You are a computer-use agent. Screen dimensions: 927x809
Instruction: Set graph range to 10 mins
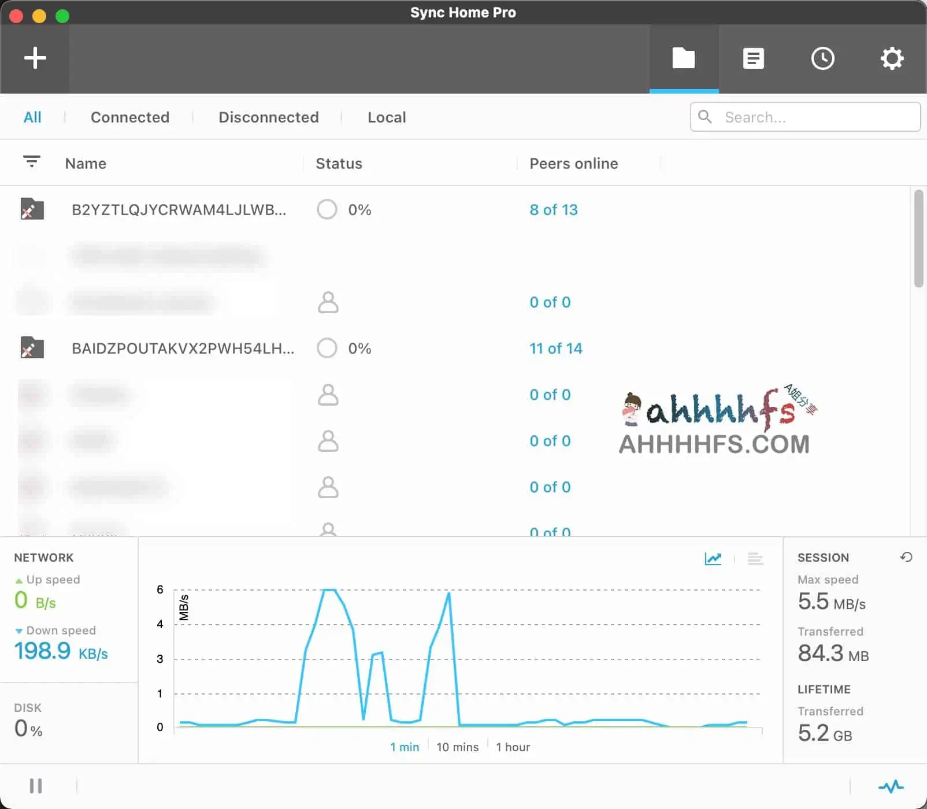457,747
